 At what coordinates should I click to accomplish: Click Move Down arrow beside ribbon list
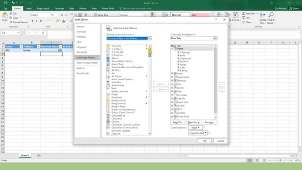222,89
